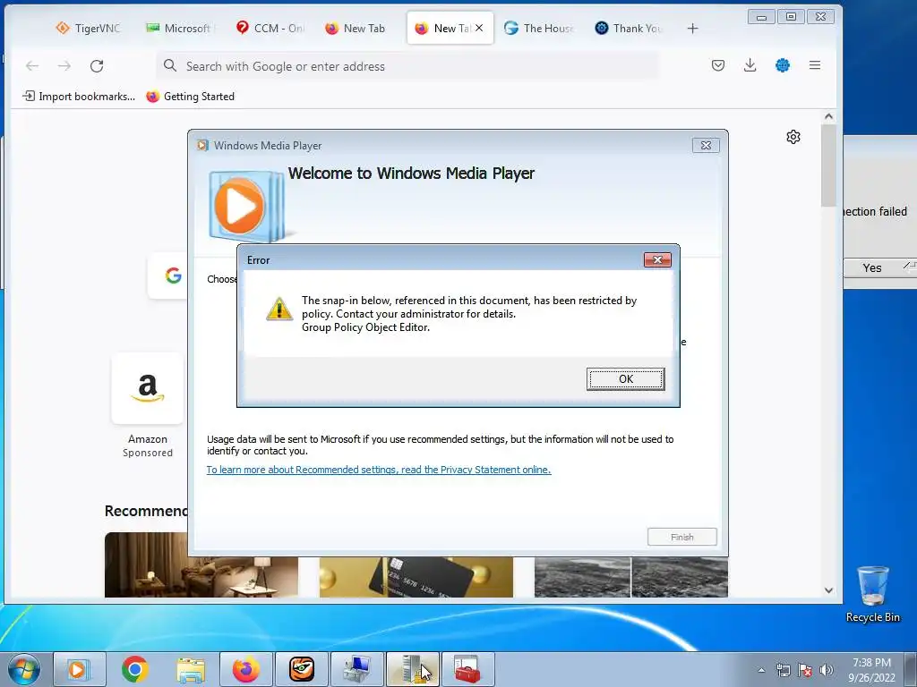Click the Finish button in Windows Media Player
Screen dimensions: 917x687
coord(681,537)
